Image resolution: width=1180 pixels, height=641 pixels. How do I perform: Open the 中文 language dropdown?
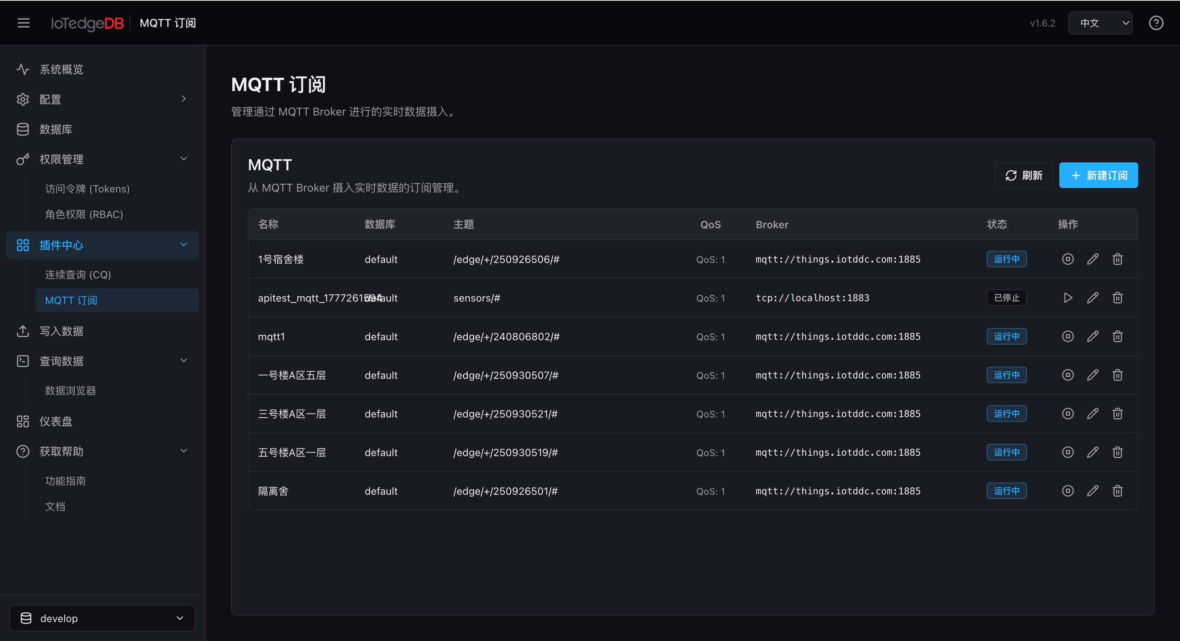(x=1100, y=23)
